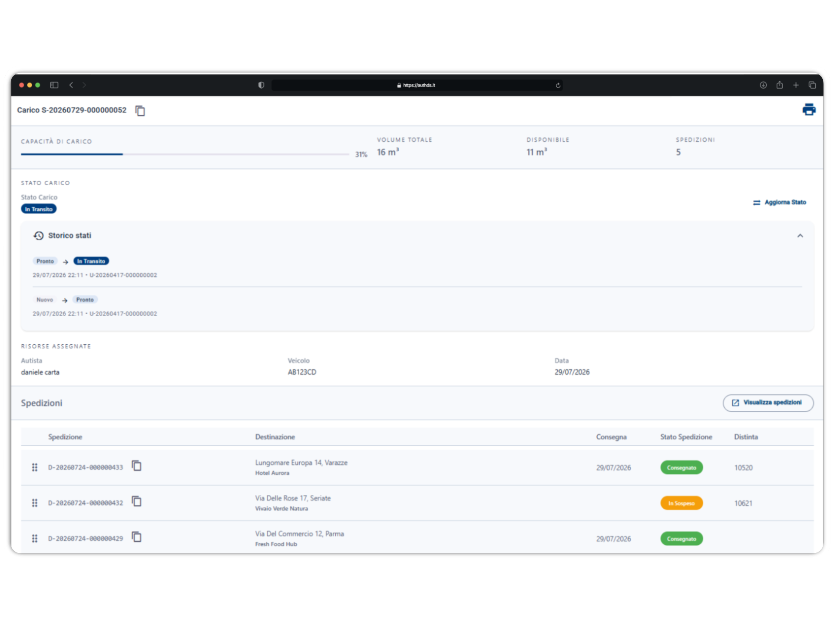Screen dimensions: 834x626
Task: Click address Via Del Commercio 12, Parma
Action: tap(299, 534)
